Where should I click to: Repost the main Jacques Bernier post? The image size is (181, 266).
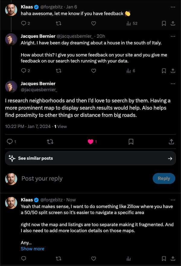point(50,141)
